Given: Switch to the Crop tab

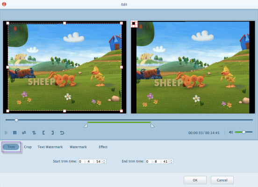Looking at the screenshot, I should pos(28,147).
